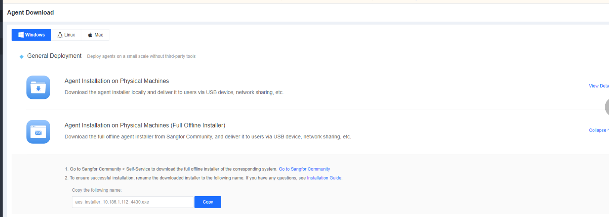Click the gray circular button at right edge

coord(607,107)
